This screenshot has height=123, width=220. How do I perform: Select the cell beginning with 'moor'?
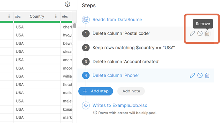pyautogui.click(x=66, y=68)
